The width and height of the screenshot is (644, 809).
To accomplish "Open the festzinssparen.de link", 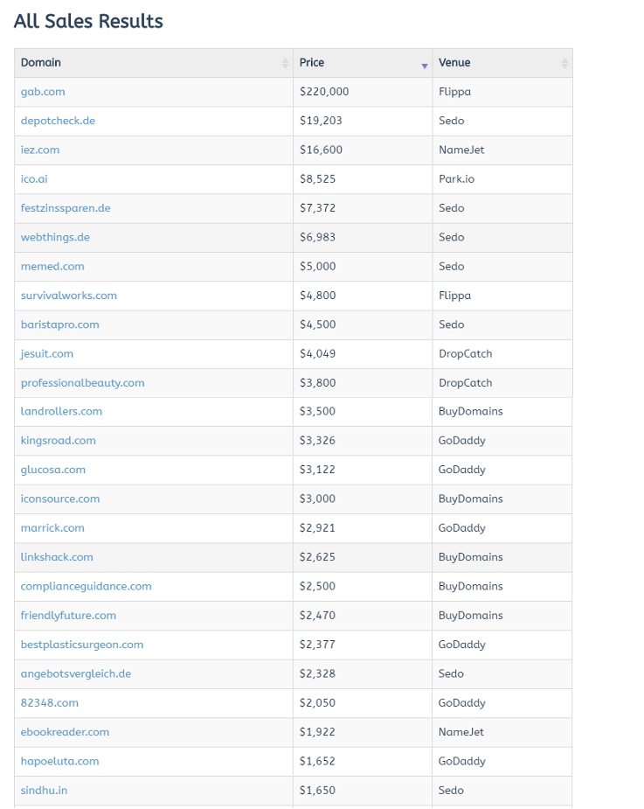I will [65, 208].
